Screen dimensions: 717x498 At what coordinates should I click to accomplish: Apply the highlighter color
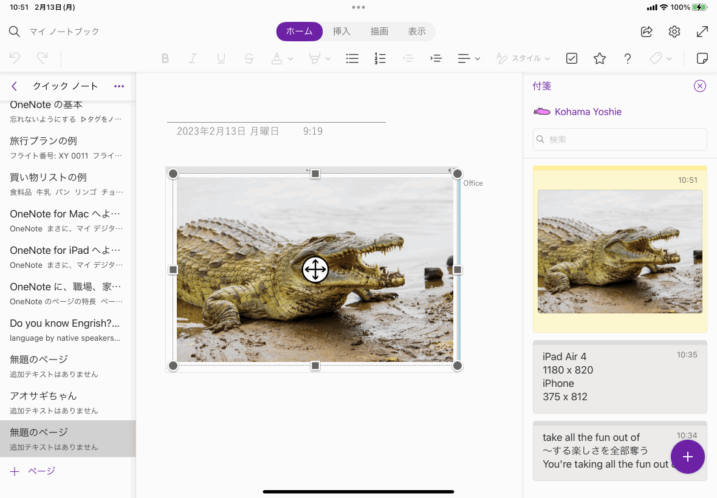click(314, 58)
